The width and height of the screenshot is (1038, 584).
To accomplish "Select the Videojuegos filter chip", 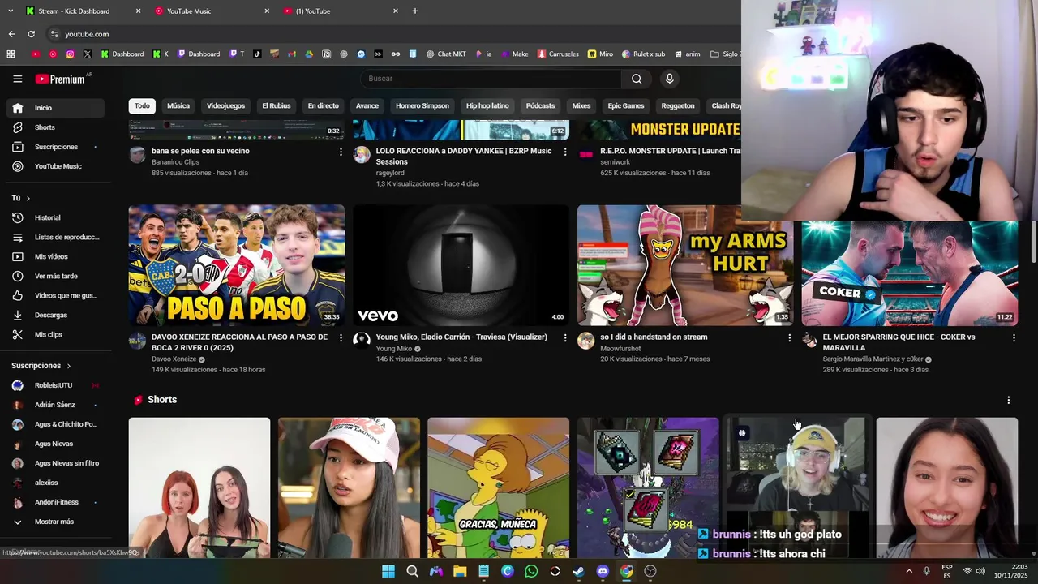I will [225, 106].
